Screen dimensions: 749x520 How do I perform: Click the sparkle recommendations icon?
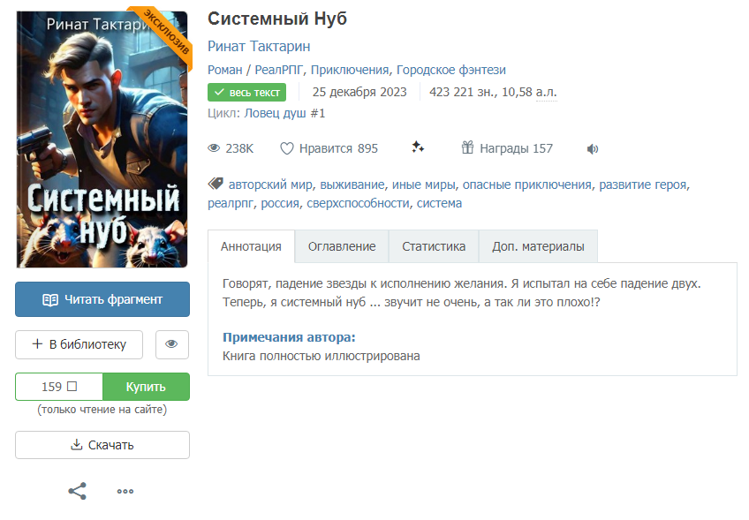418,147
